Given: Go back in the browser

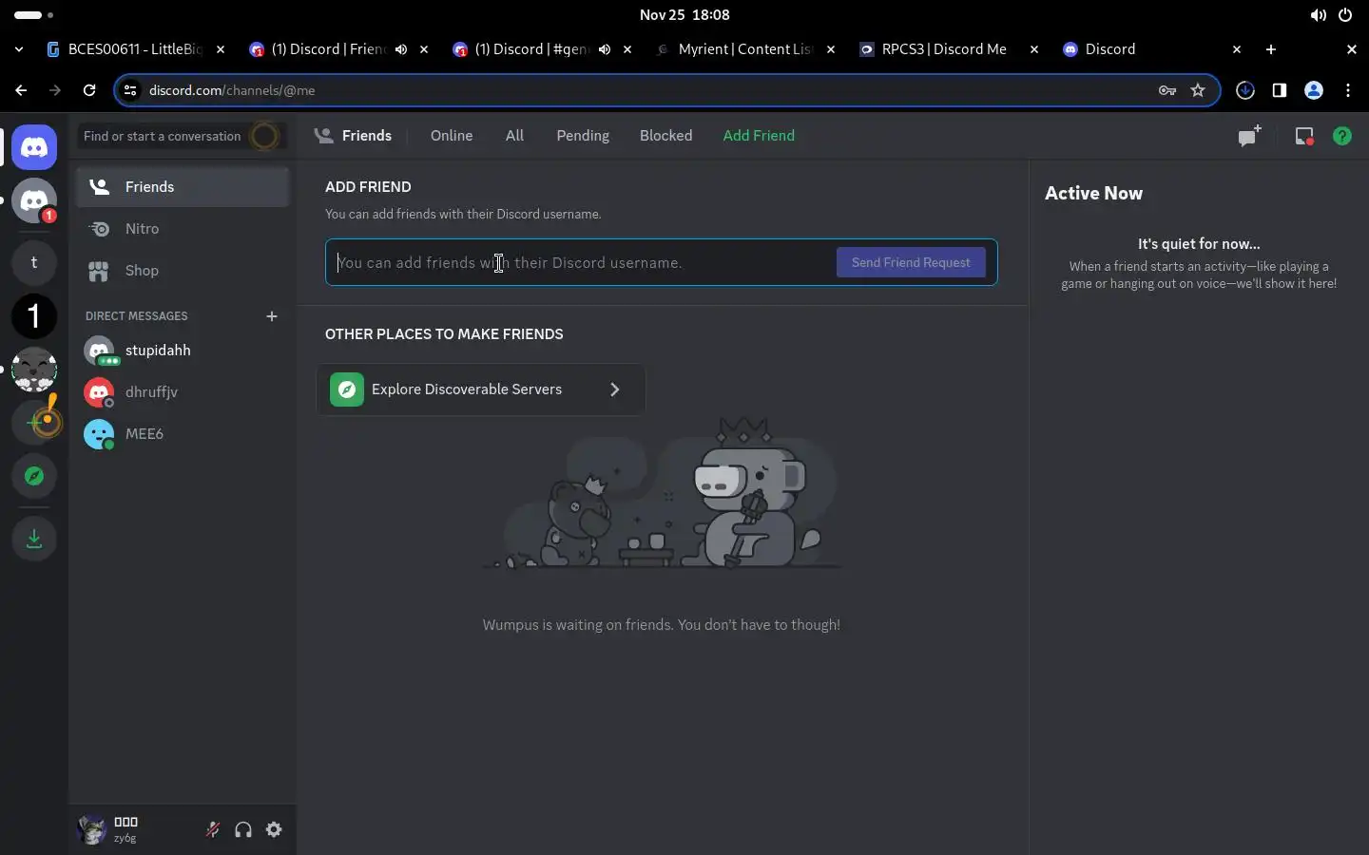Looking at the screenshot, I should tap(21, 90).
